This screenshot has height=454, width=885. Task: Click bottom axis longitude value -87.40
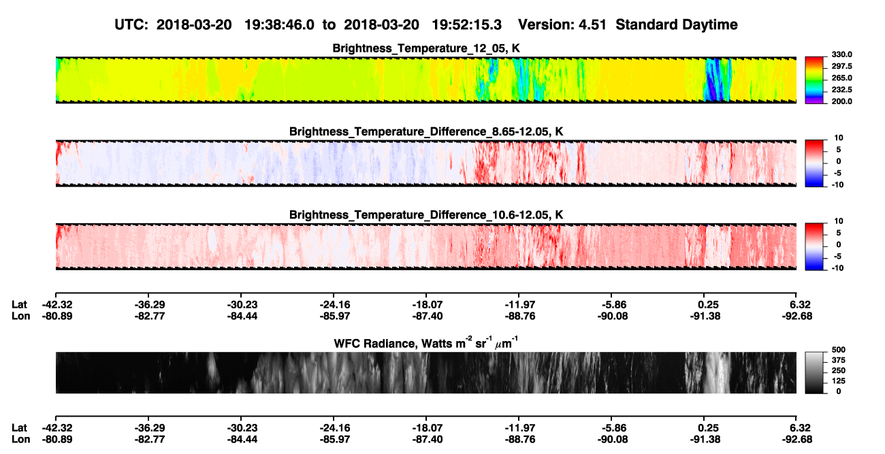pos(426,440)
